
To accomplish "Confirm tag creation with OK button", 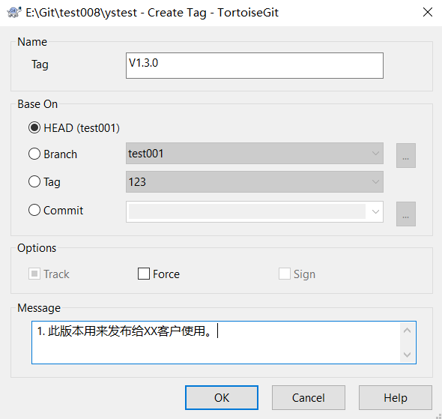I will 222,397.
